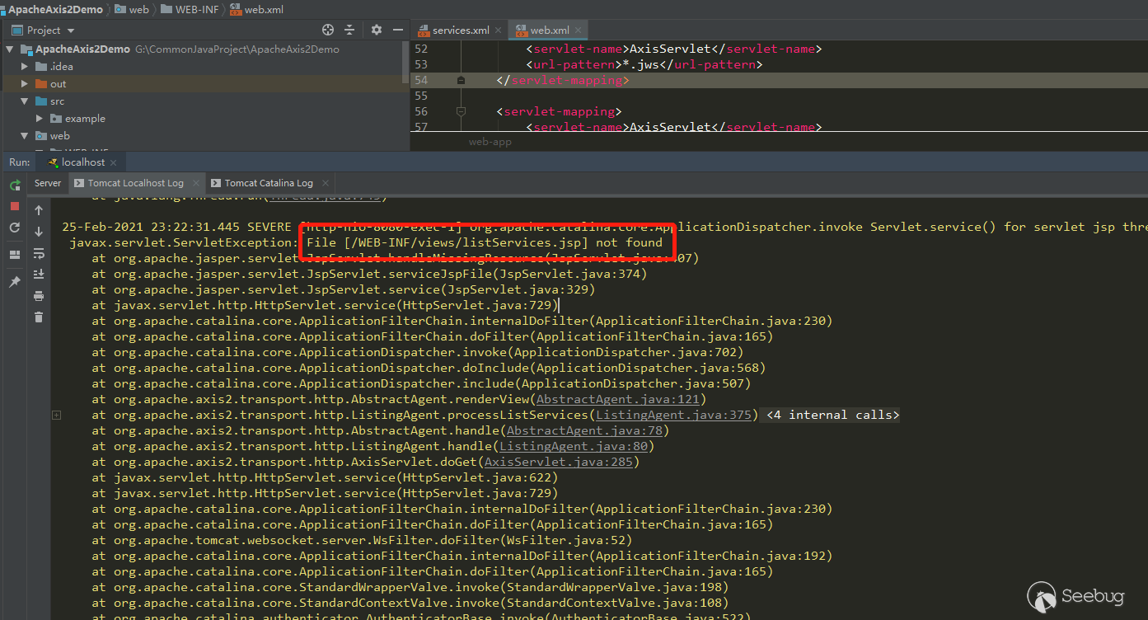Navigate down the stack trace
The image size is (1148, 620).
pos(38,232)
